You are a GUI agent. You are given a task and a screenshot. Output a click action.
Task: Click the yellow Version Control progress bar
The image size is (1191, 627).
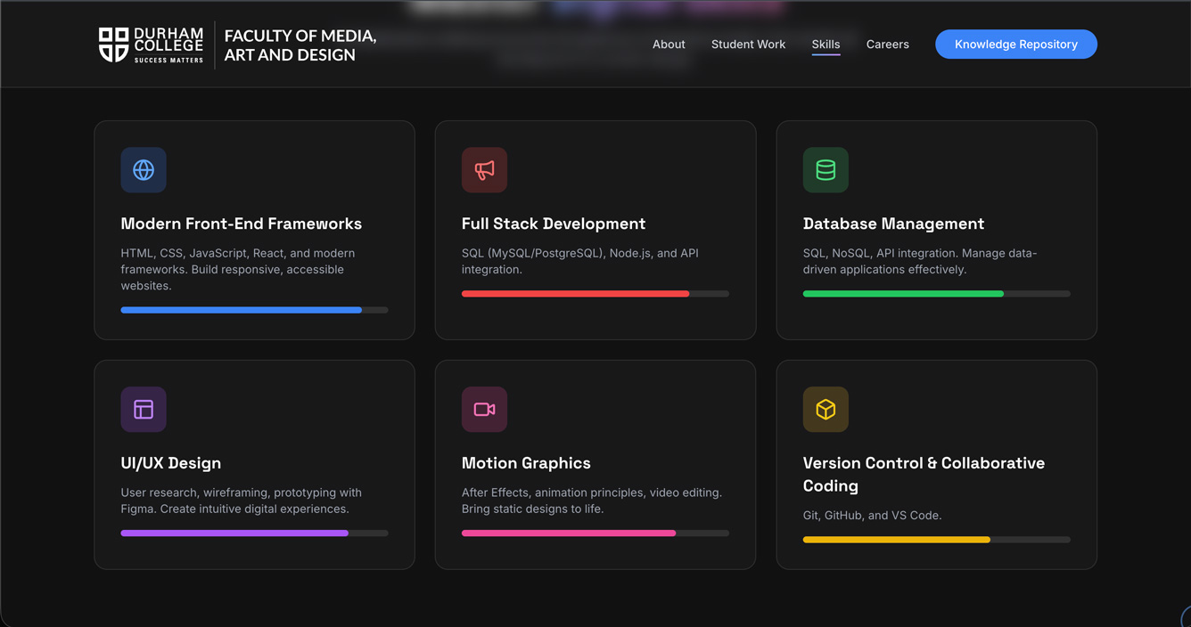coord(936,540)
